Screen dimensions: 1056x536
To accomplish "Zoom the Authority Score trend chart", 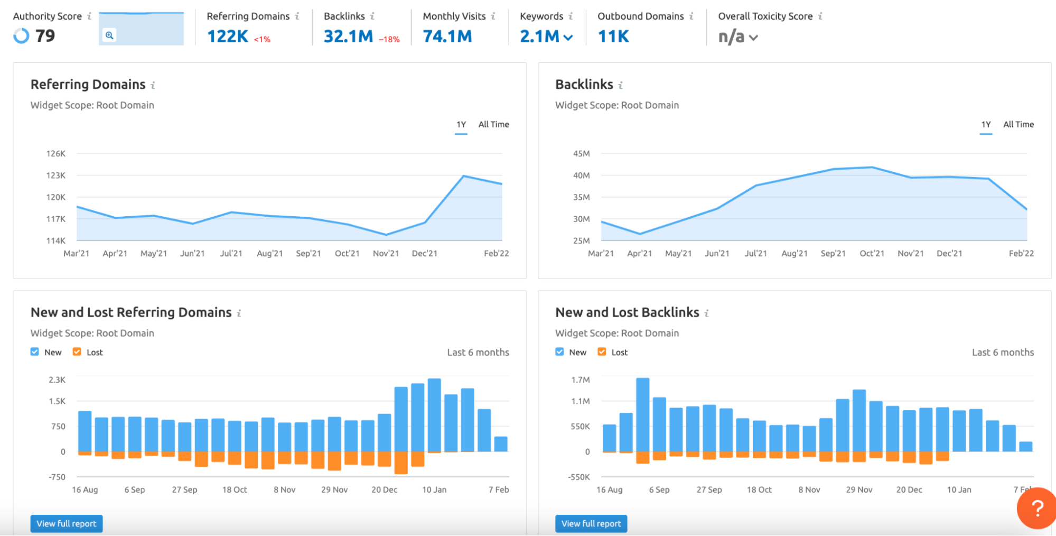I will 109,35.
